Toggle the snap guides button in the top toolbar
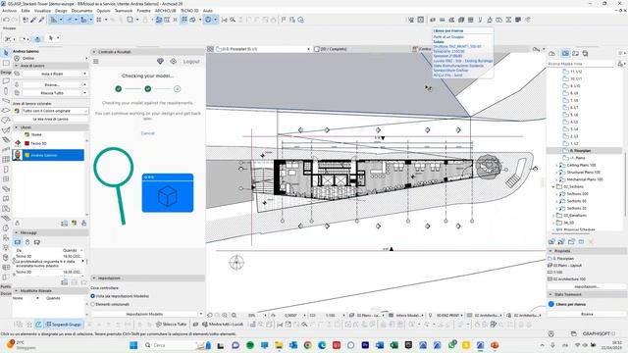 point(70,20)
